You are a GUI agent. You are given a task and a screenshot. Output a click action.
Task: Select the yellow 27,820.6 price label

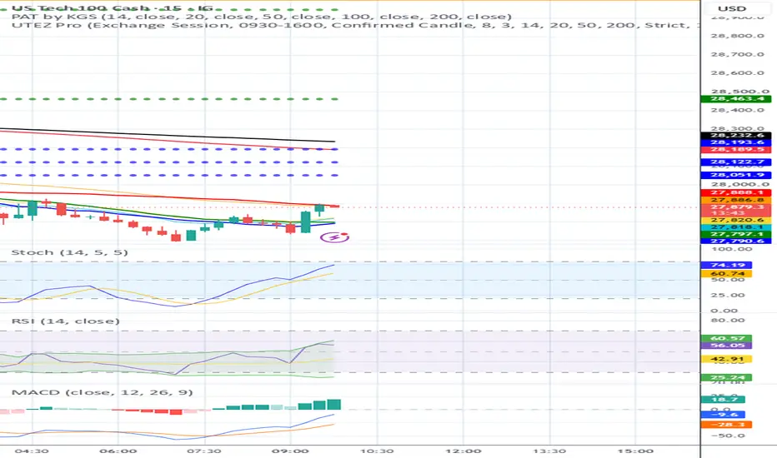[736, 221]
